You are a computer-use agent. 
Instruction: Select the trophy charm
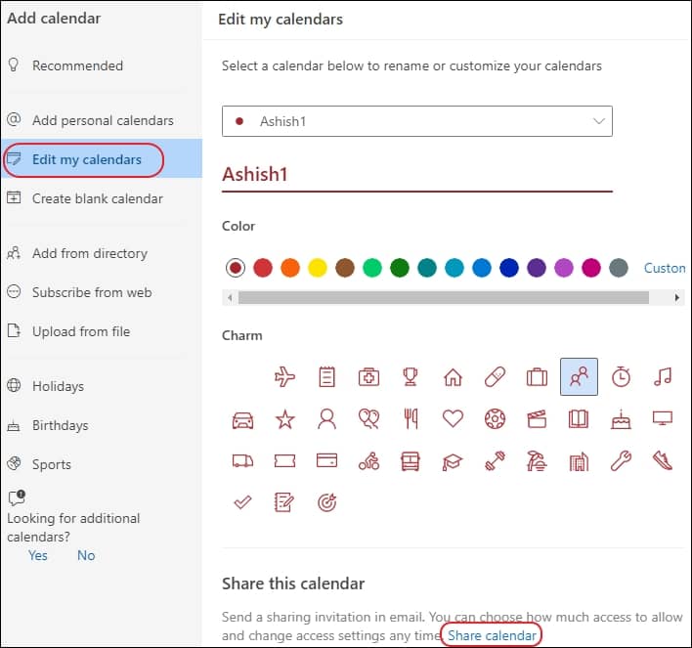pyautogui.click(x=411, y=377)
